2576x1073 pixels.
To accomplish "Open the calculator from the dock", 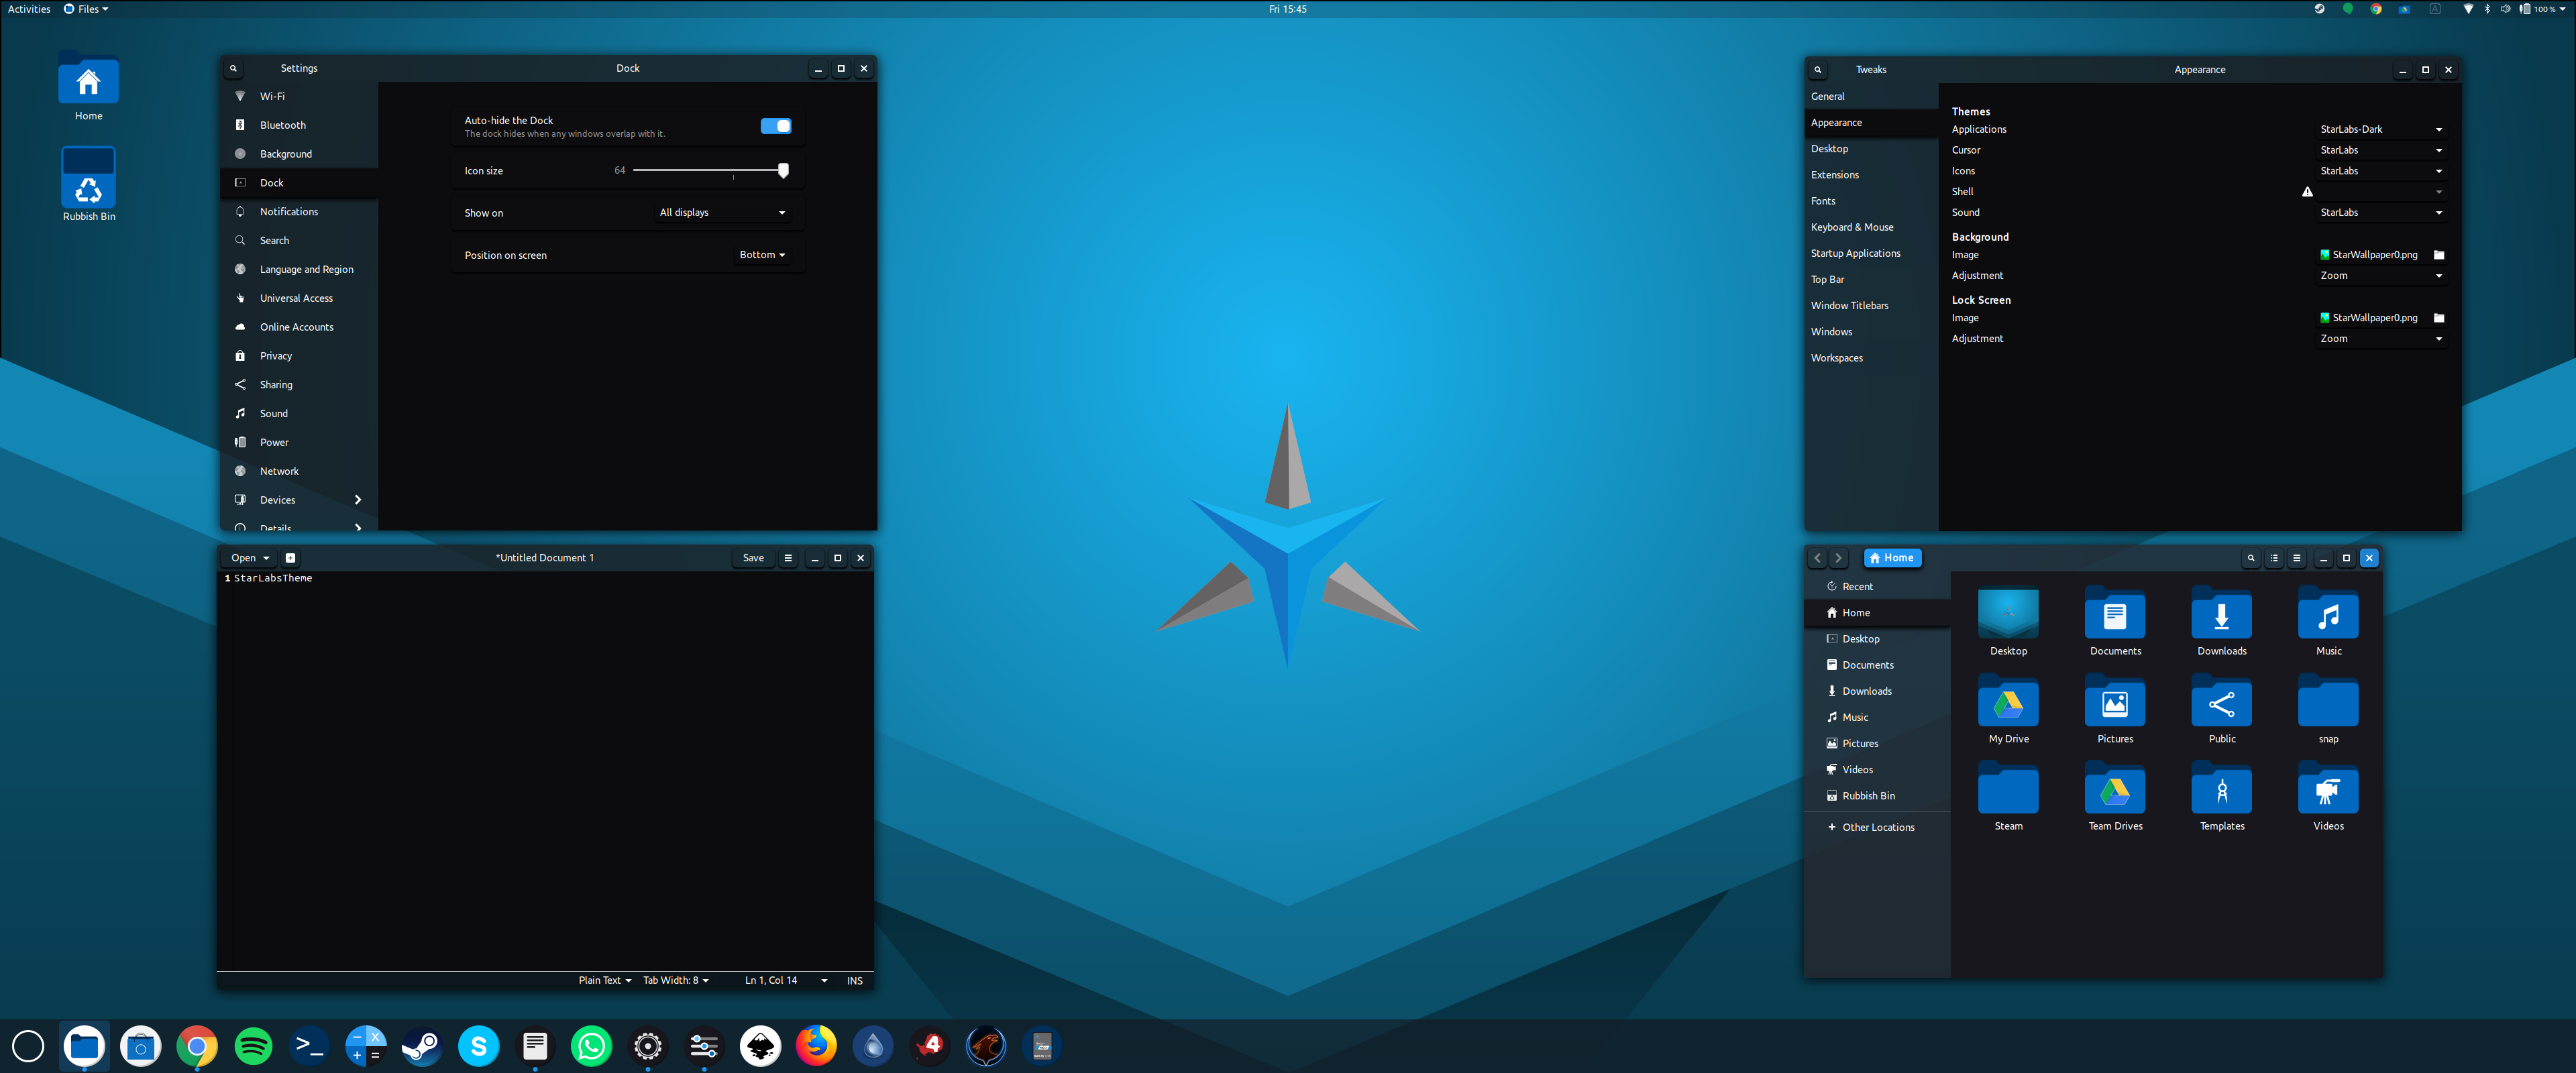I will [366, 1046].
